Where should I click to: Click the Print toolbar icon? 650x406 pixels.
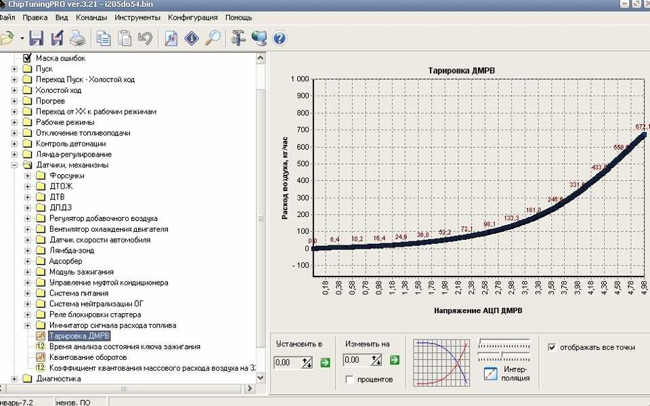(77, 38)
